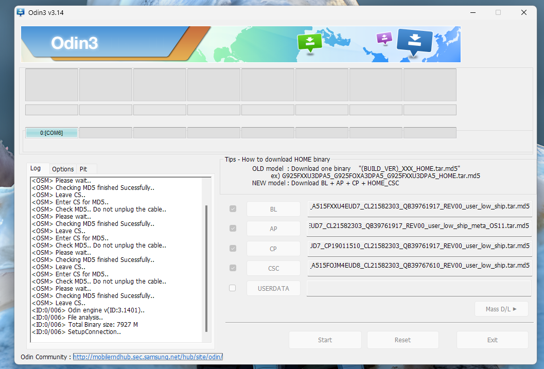The image size is (544, 369).
Task: Reset the Odin settings
Action: (403, 340)
